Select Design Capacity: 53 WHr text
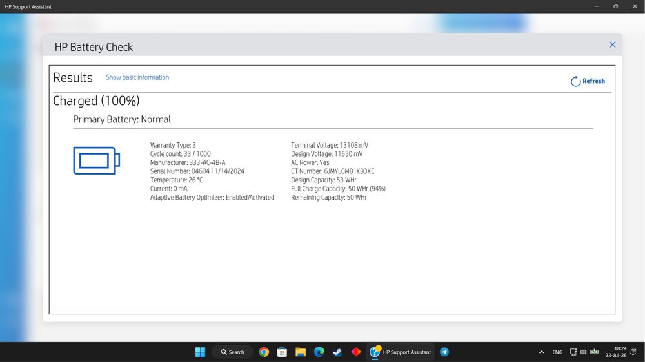 [x=323, y=180]
